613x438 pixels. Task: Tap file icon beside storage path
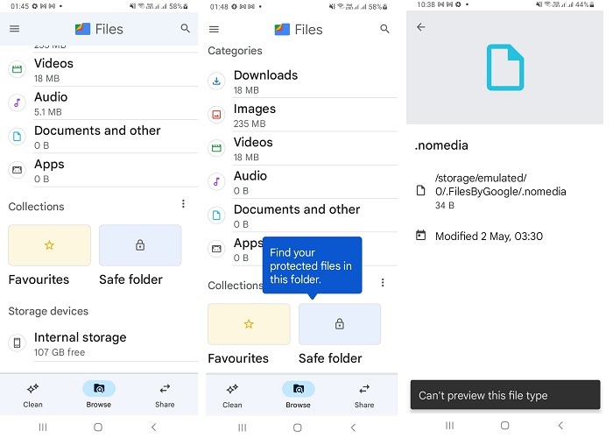[x=420, y=191]
